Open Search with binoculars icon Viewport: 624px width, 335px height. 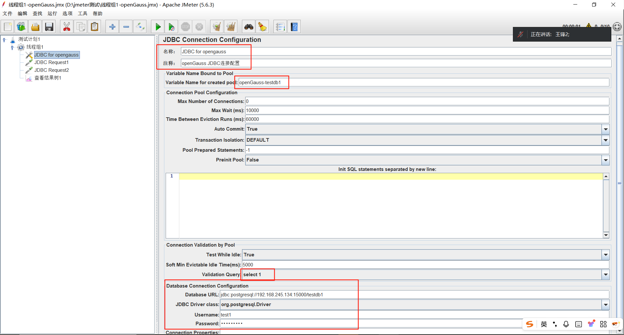click(249, 27)
